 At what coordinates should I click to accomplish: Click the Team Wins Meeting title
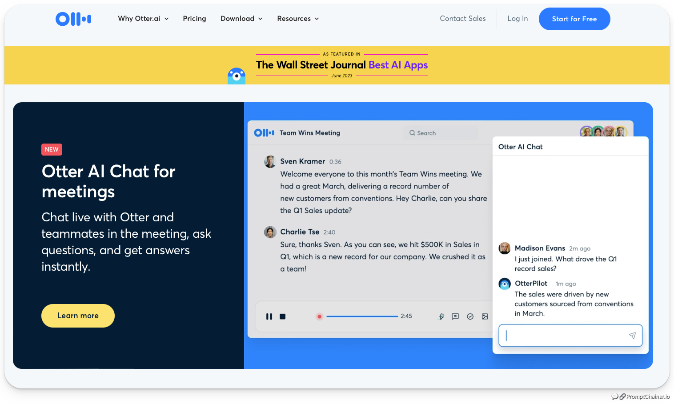pos(309,133)
